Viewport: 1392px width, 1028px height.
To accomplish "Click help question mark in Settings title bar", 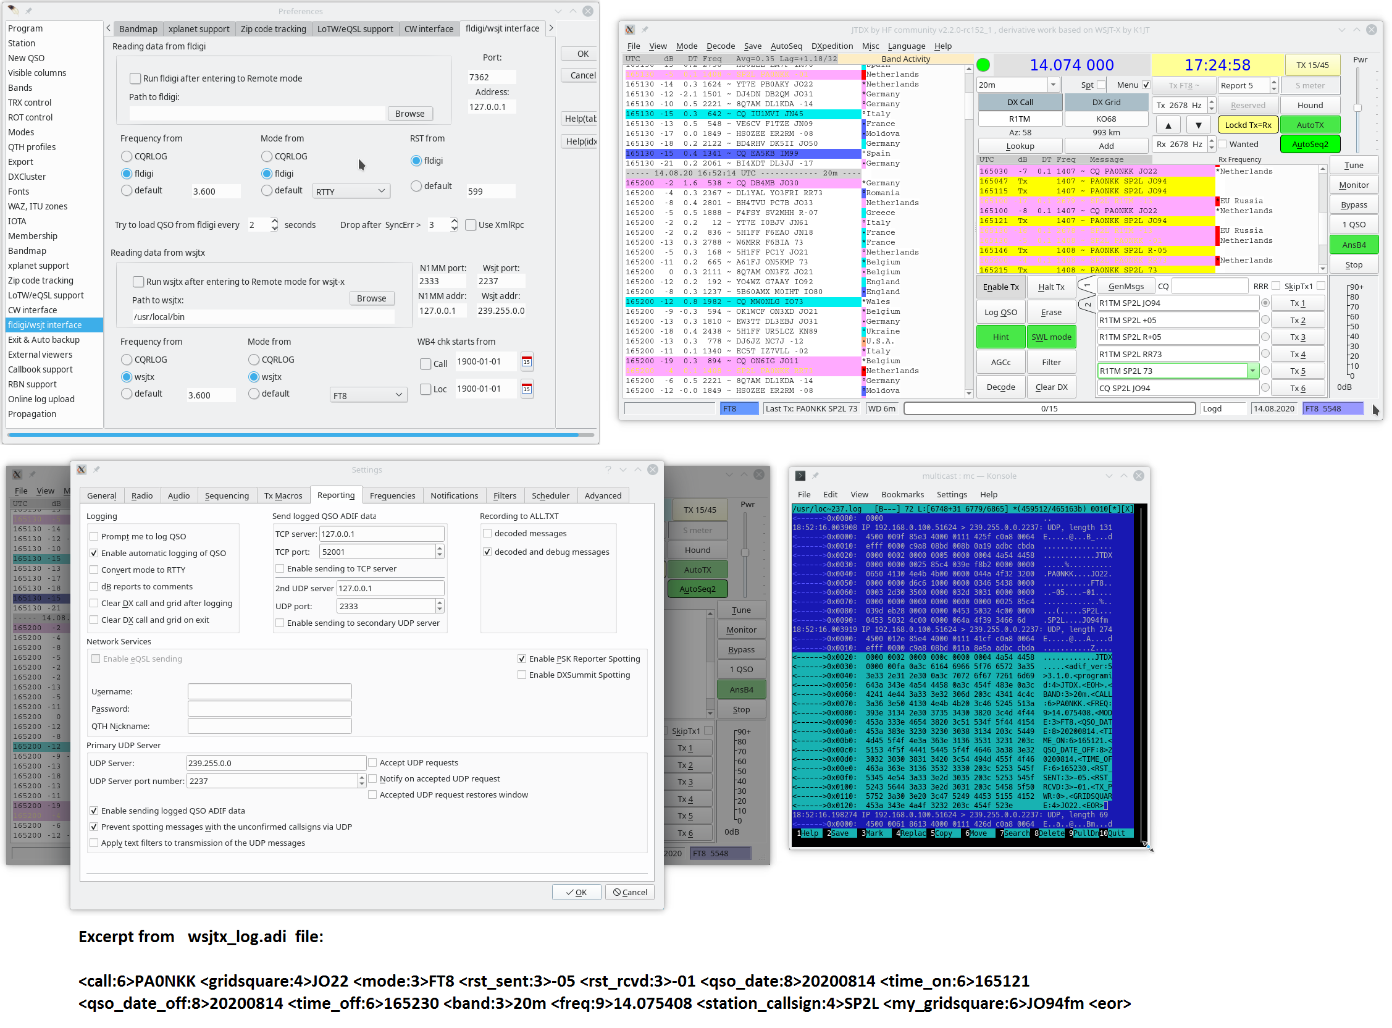I will coord(608,470).
